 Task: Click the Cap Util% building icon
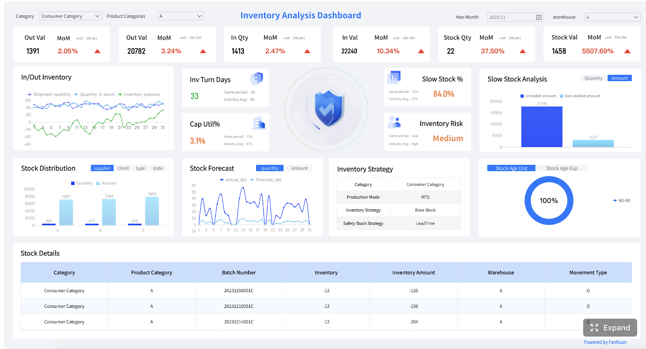click(259, 123)
